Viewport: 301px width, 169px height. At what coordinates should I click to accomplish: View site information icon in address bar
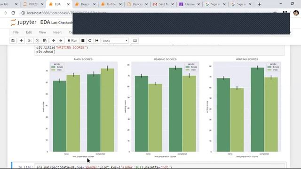tap(23, 13)
